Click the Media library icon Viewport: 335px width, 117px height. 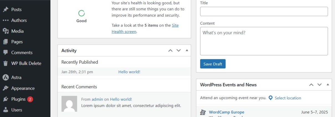6,31
